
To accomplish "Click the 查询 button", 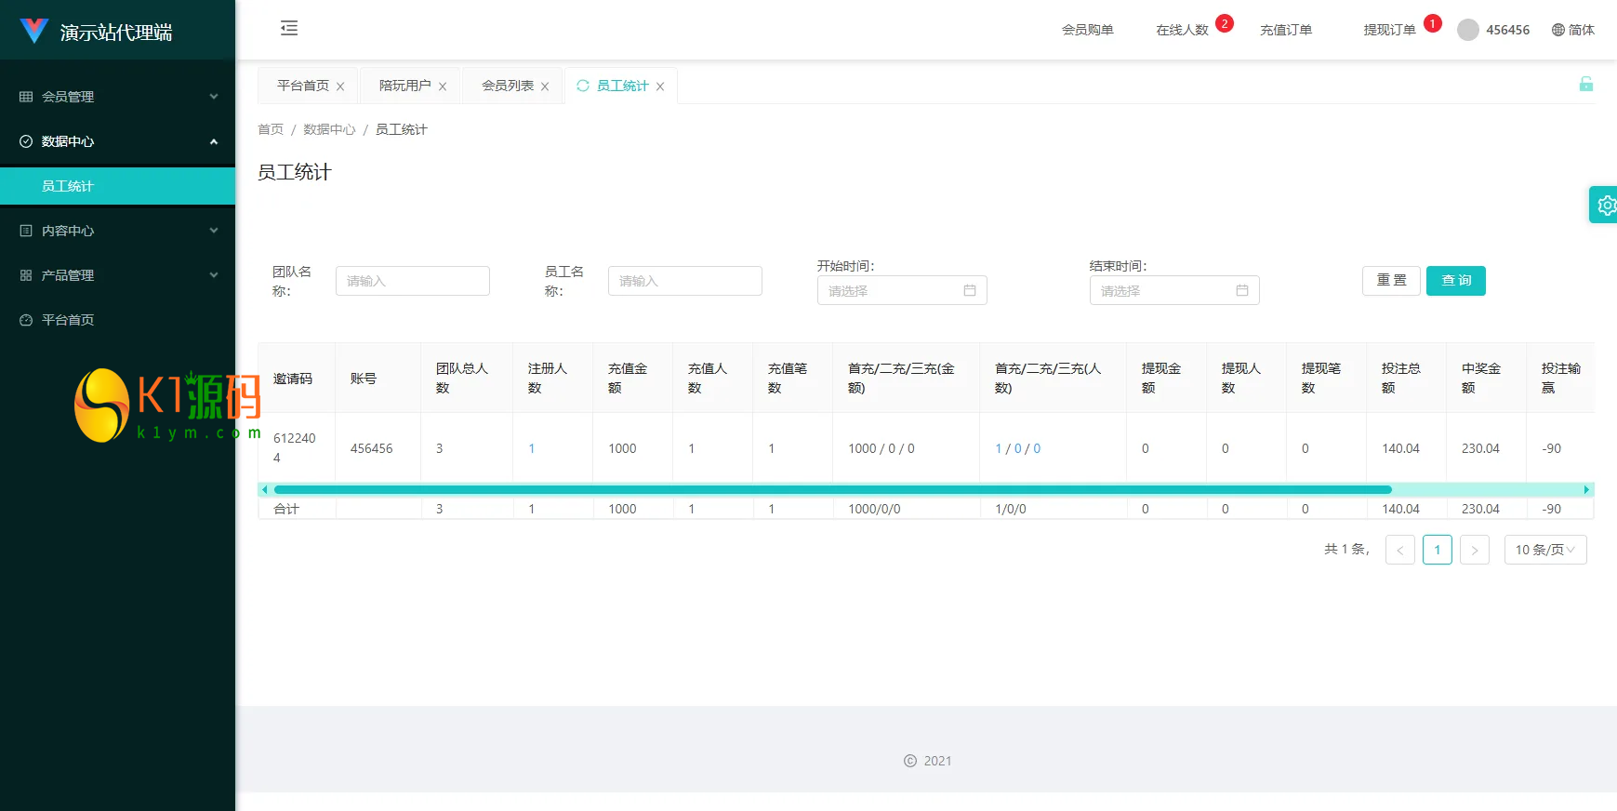I will [1456, 281].
